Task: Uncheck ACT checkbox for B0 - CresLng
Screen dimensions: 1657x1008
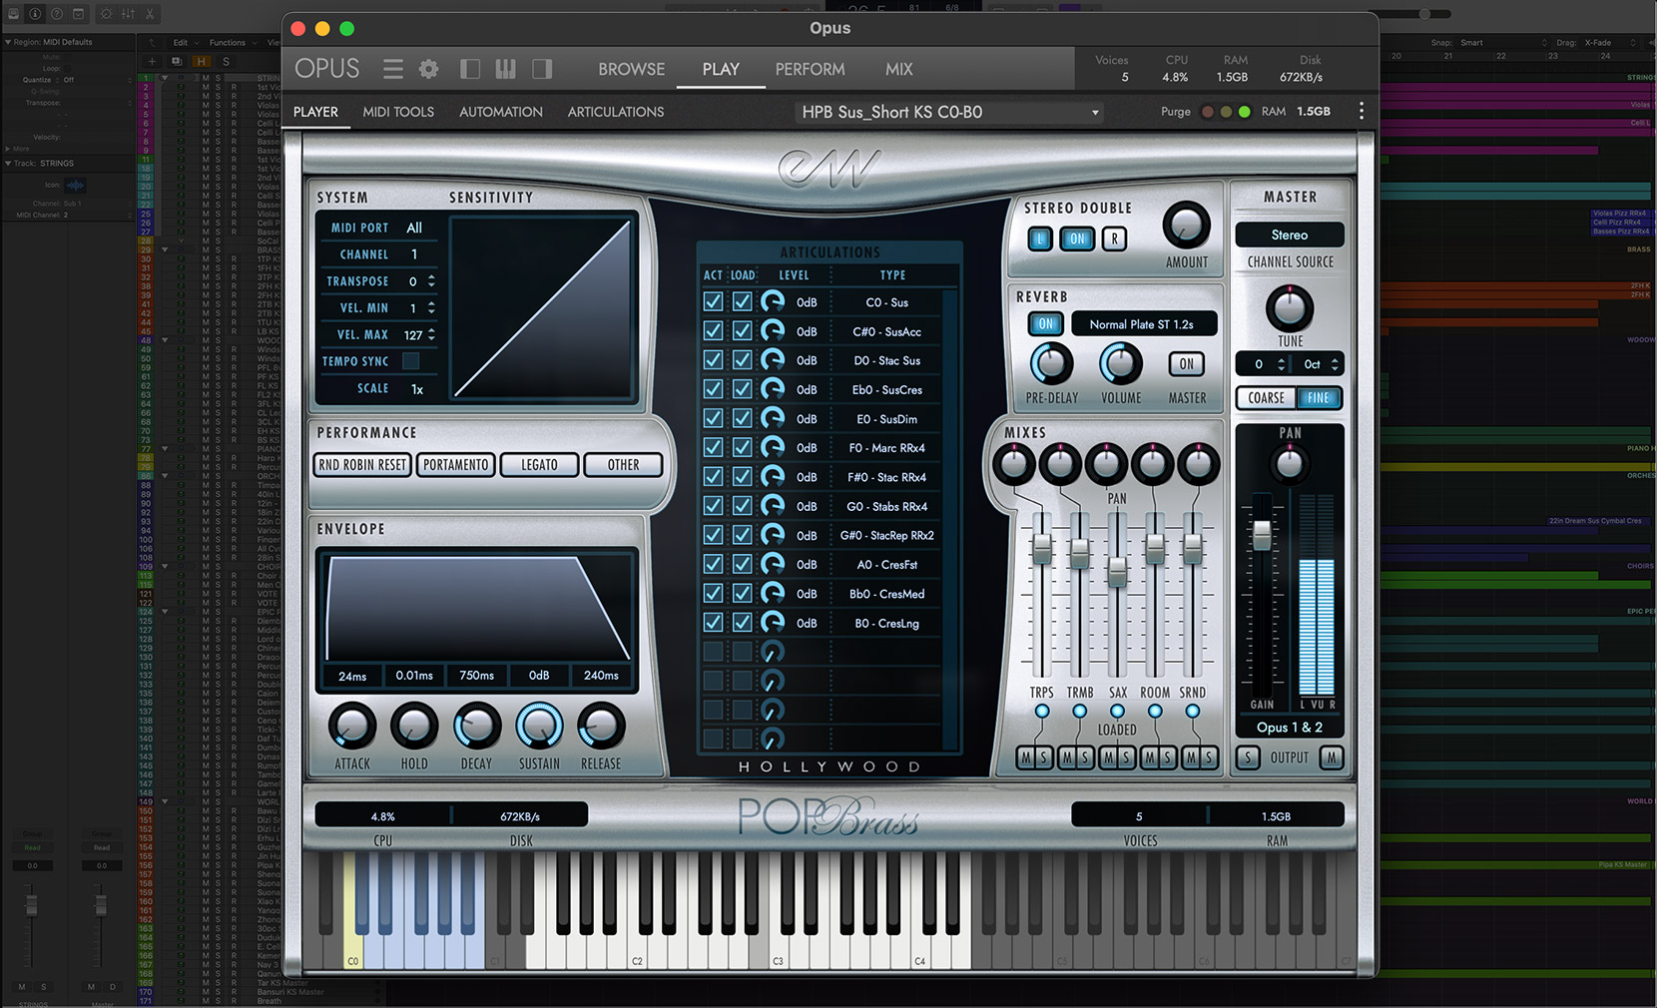Action: pos(713,622)
